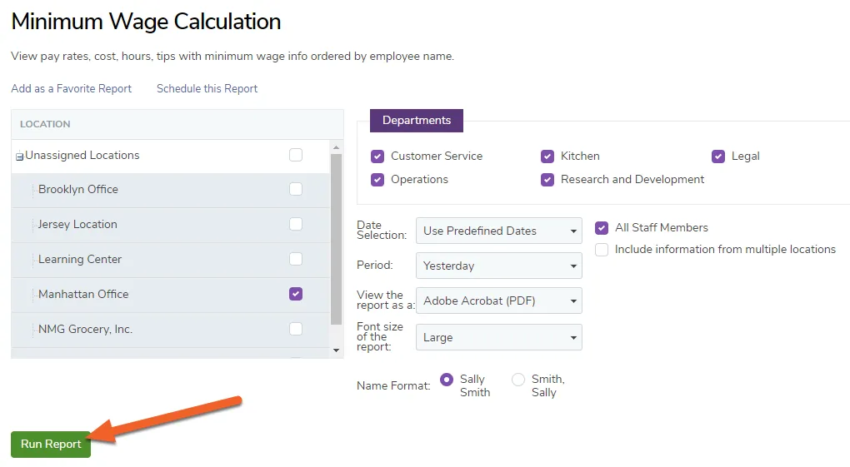Viewport: 850px width, 467px height.
Task: Check the Learning Center location box
Action: pyautogui.click(x=296, y=259)
